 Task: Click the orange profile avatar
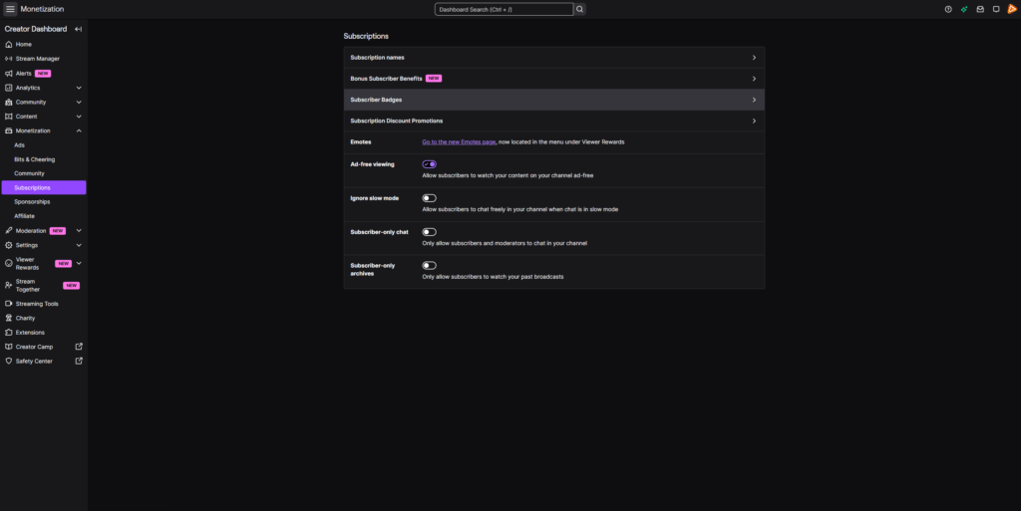pyautogui.click(x=1012, y=9)
